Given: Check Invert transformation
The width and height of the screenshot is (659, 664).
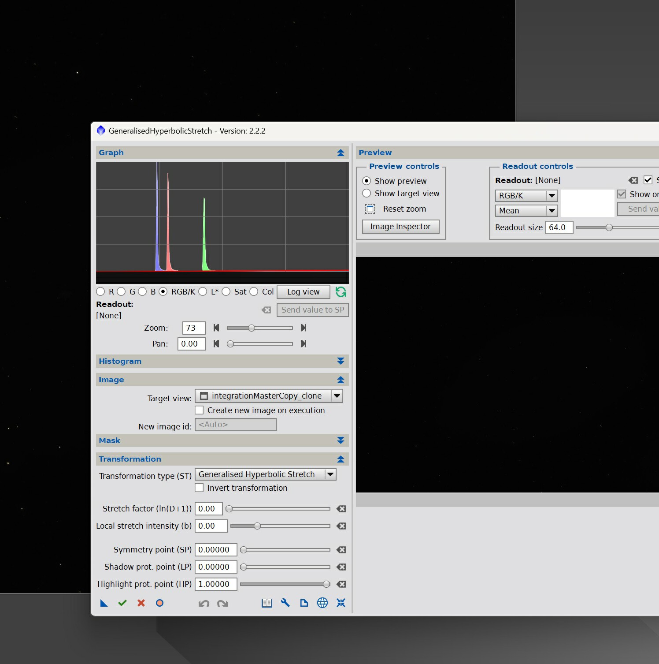Looking at the screenshot, I should tap(199, 488).
